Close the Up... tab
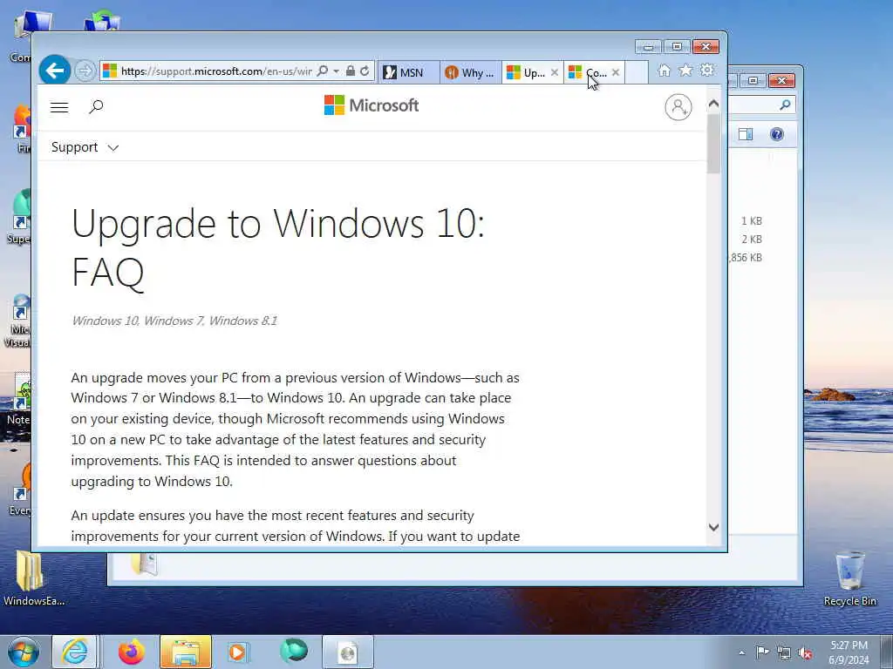This screenshot has width=893, height=669. tap(554, 72)
